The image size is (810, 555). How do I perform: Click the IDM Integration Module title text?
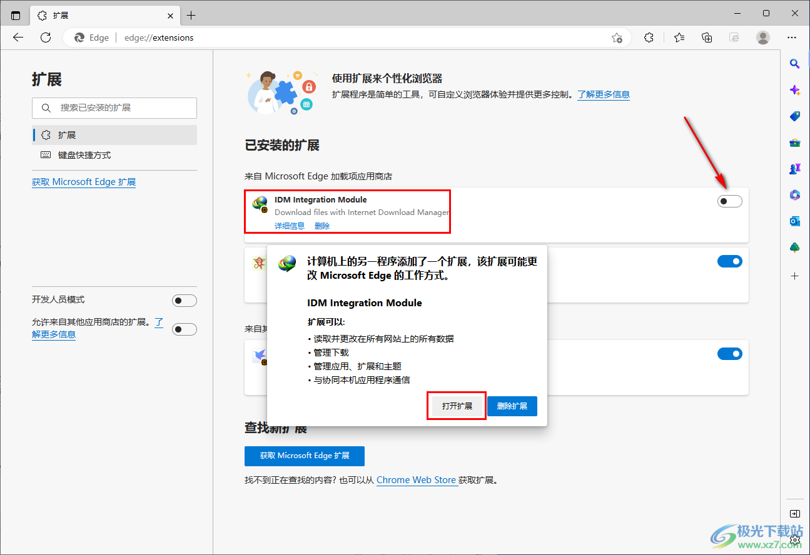(x=321, y=199)
